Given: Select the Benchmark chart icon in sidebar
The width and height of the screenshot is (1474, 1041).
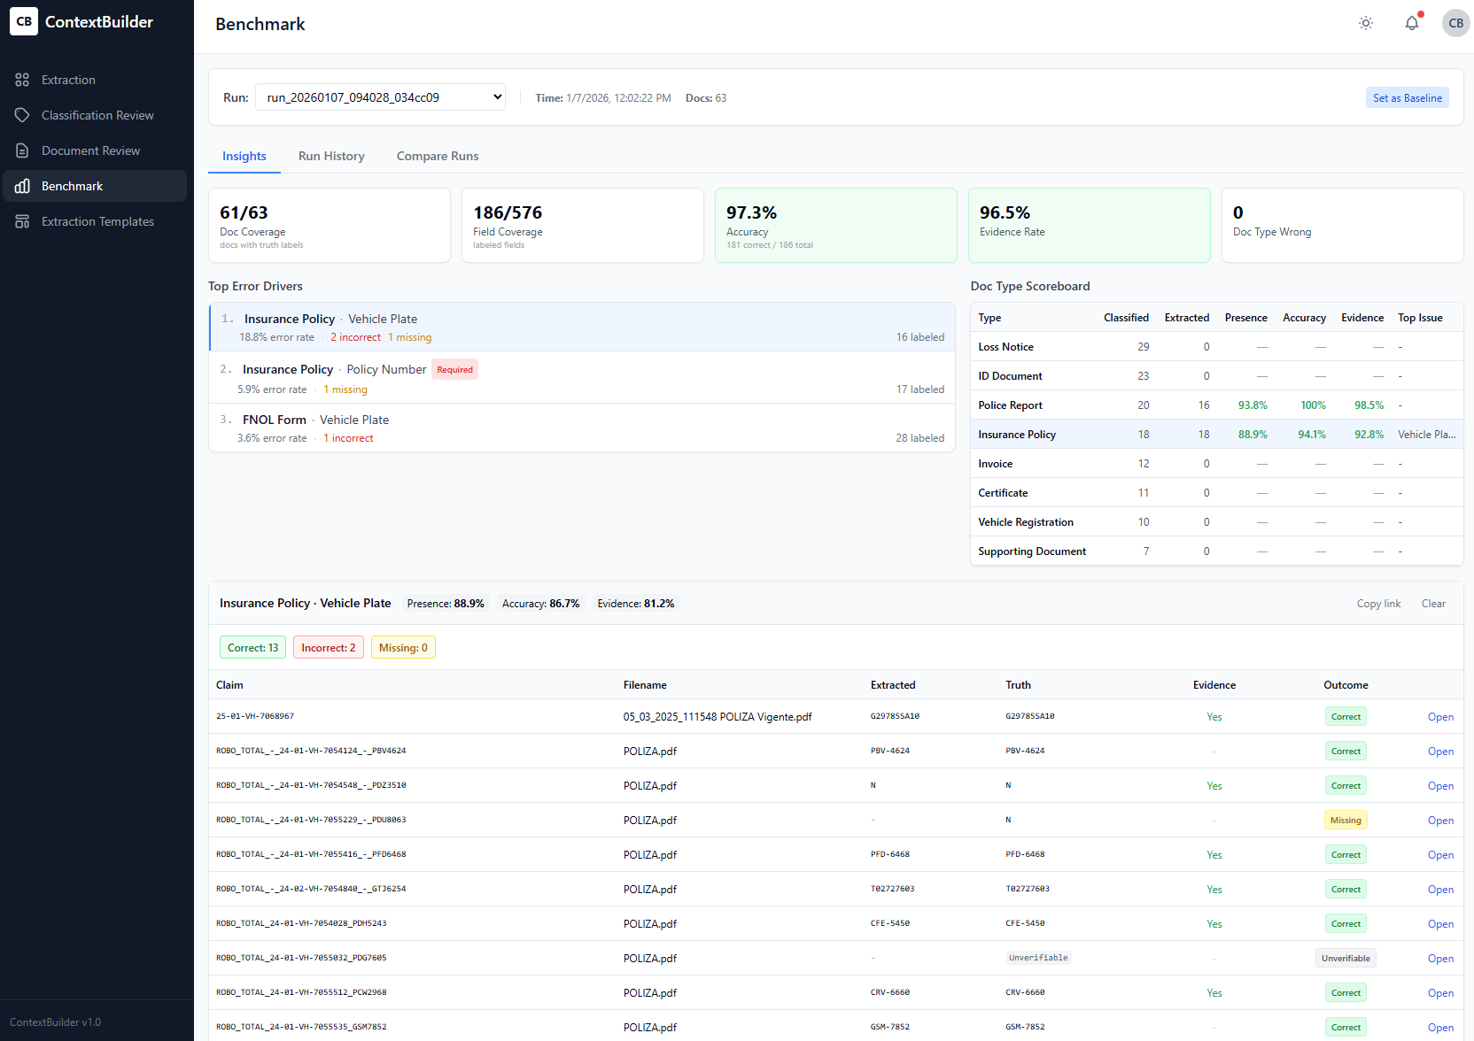Looking at the screenshot, I should point(22,186).
